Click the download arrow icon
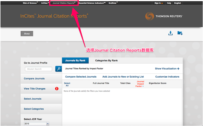 [x=170, y=33]
